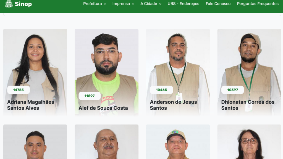Screen dimensions: 283x159
Task: Expand the A Cidade menu
Action: pos(151,4)
